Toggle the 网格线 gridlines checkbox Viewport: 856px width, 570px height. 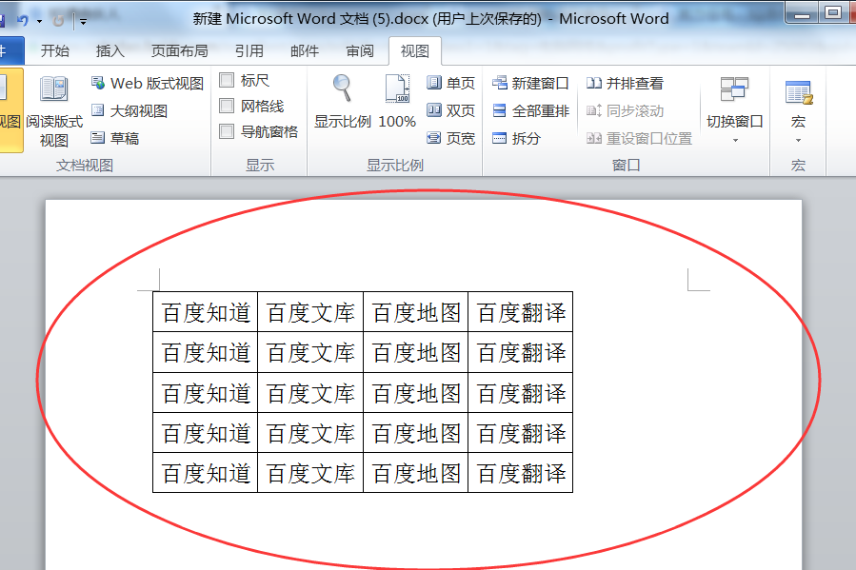click(227, 106)
